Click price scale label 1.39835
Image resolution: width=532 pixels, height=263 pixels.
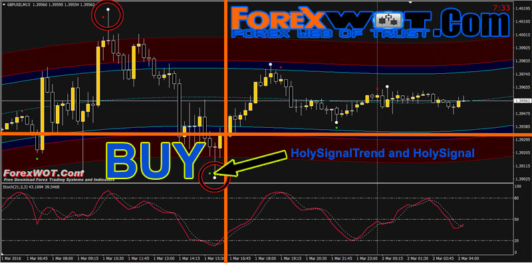[x=523, y=61]
